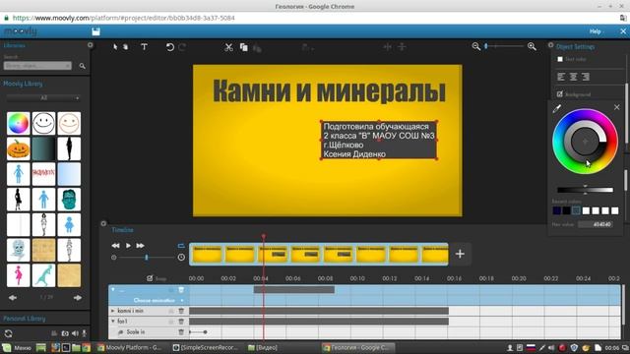
Task: Center align the text
Action: pos(573,77)
